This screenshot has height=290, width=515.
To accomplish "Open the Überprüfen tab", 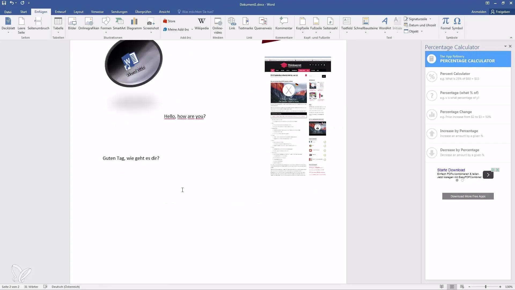I will (143, 12).
